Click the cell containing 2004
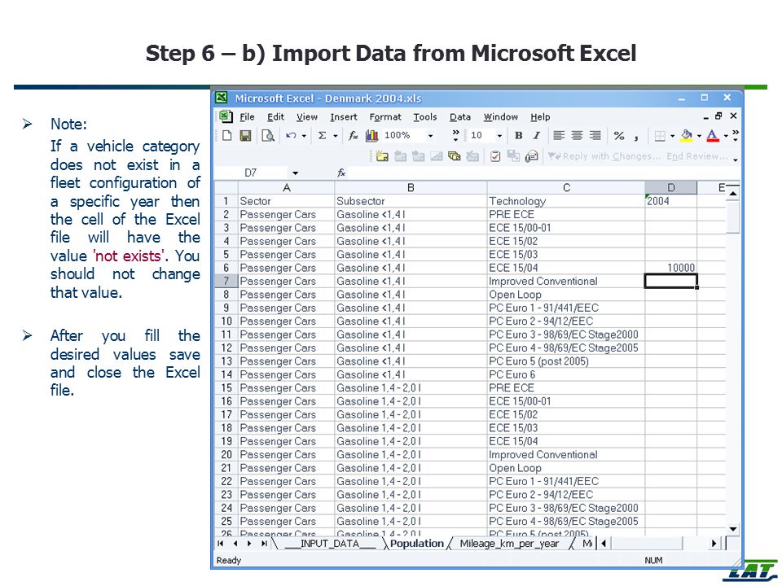The height and width of the screenshot is (586, 782). tap(670, 201)
